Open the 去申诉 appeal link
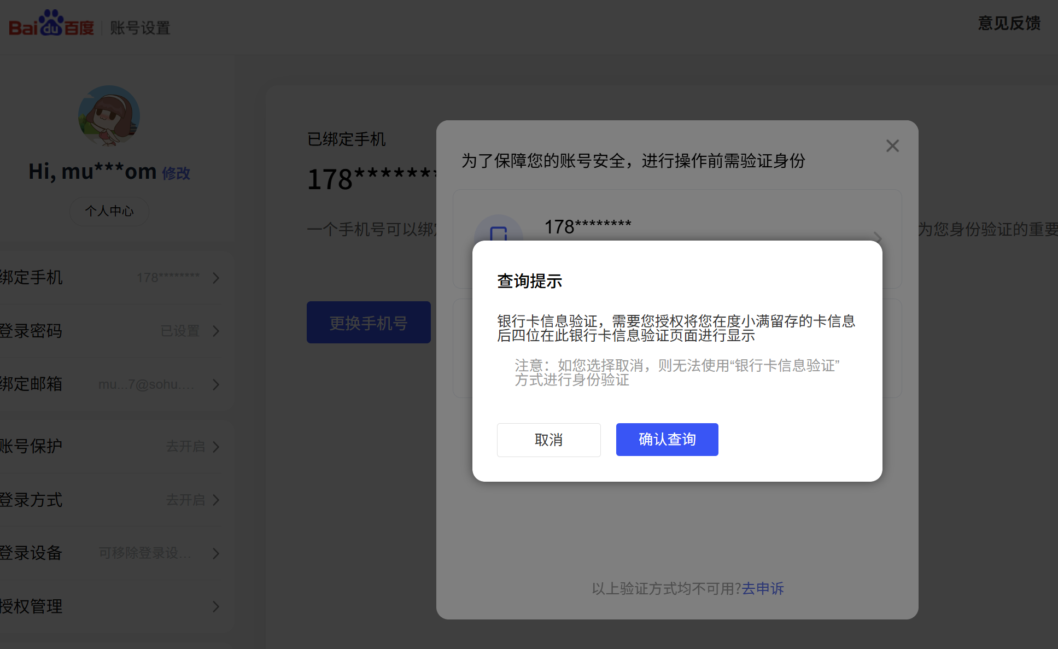 coord(763,588)
